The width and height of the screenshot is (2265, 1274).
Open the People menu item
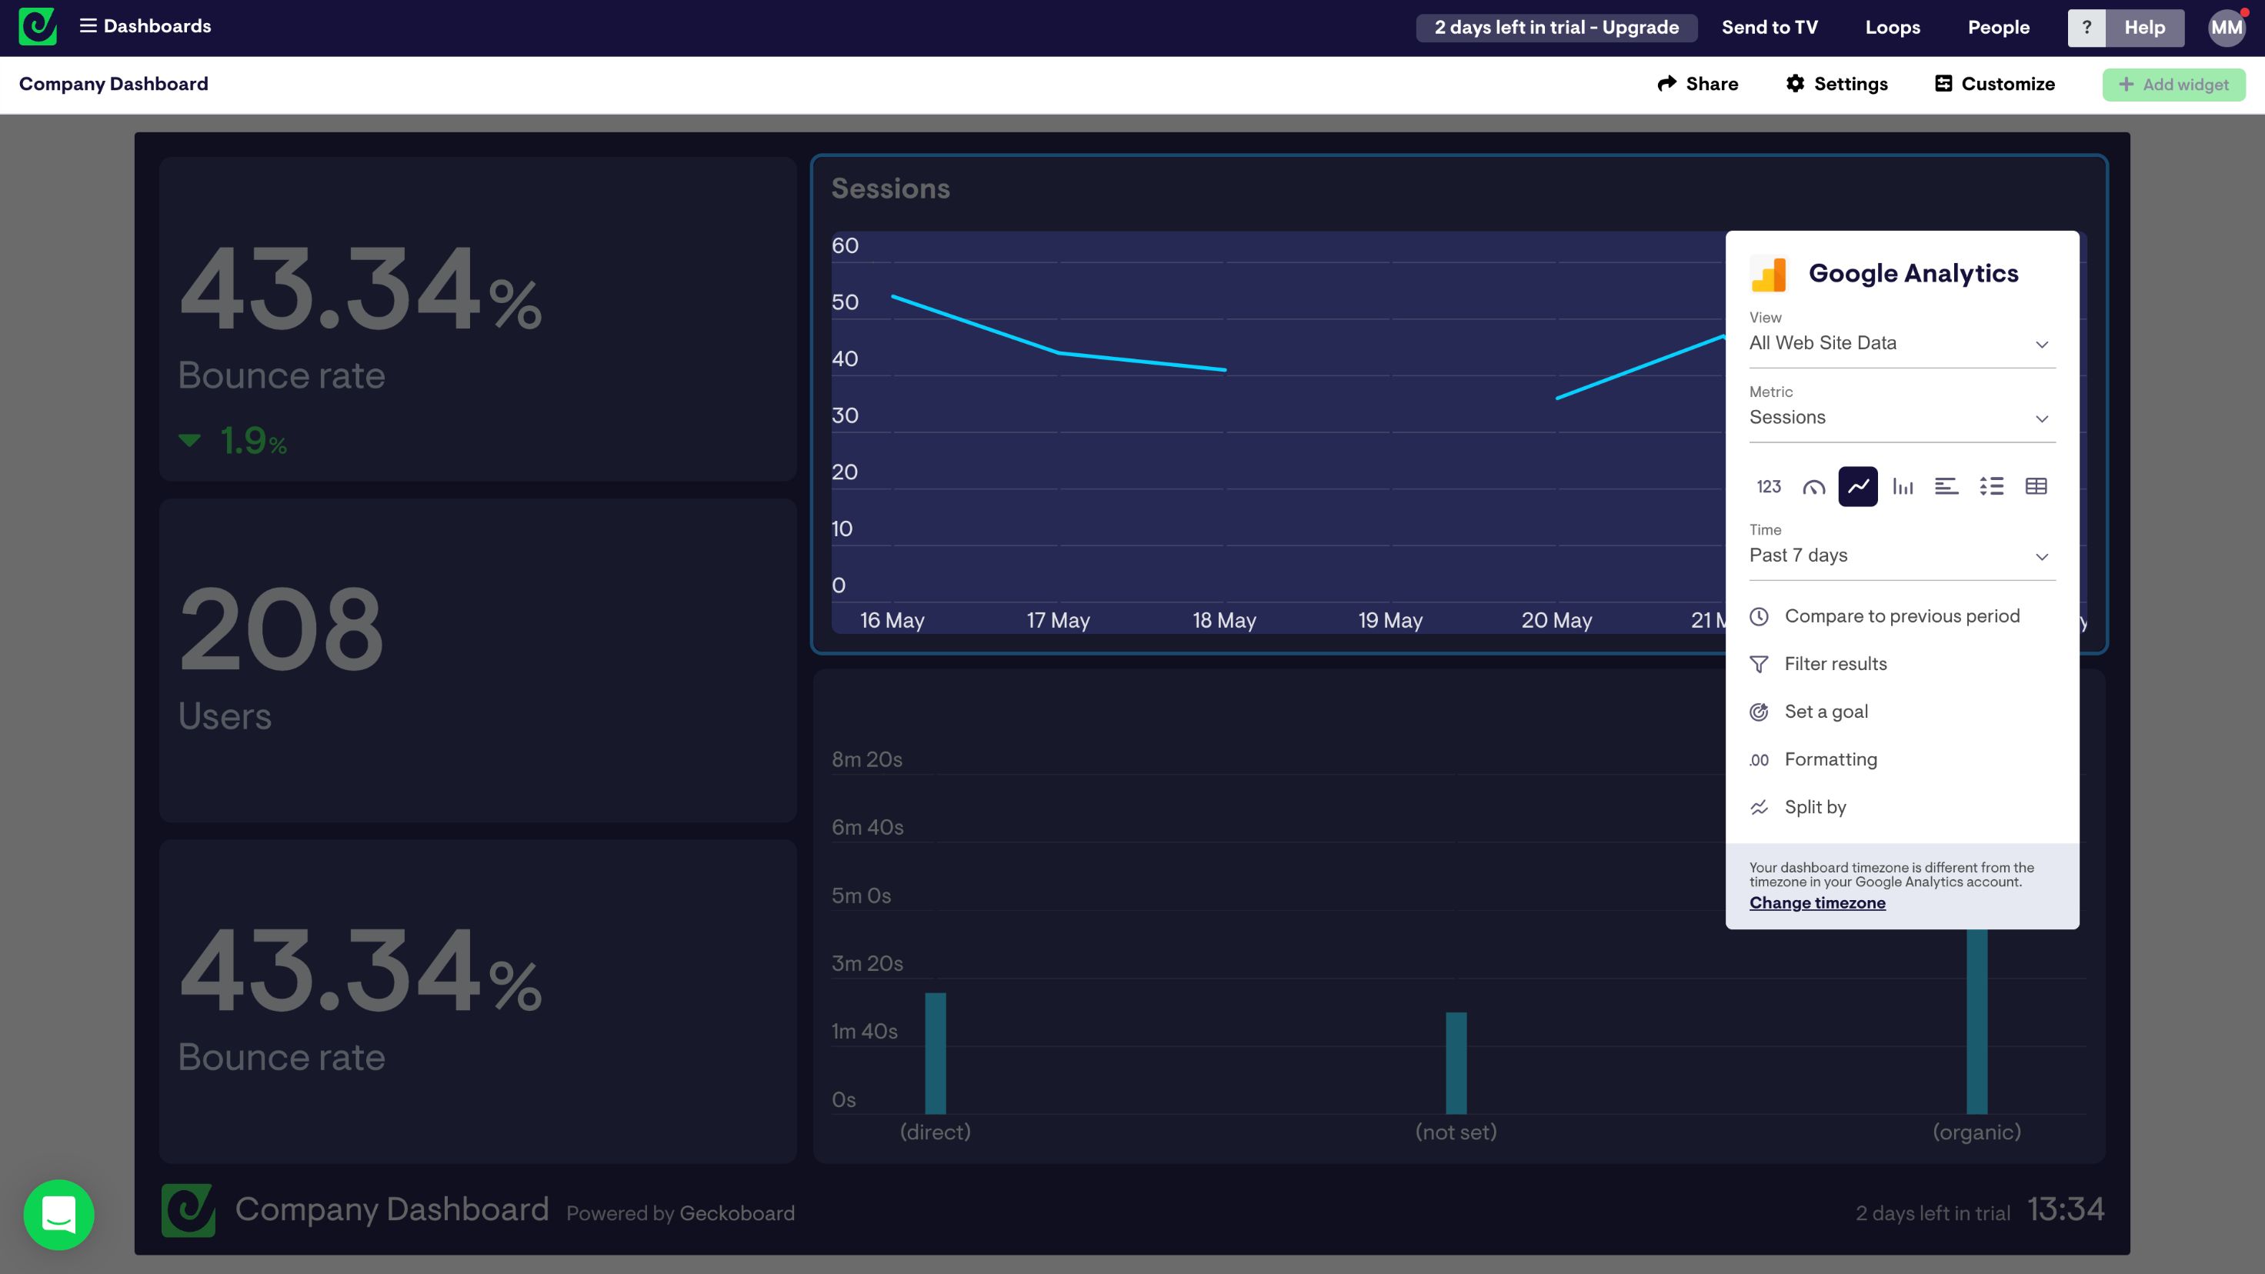pyautogui.click(x=1998, y=27)
